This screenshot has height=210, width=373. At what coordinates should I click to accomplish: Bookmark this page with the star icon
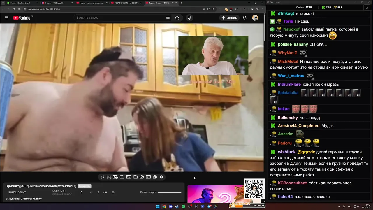213,9
